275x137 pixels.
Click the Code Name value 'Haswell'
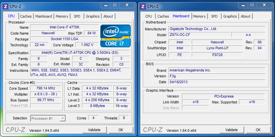(48, 33)
